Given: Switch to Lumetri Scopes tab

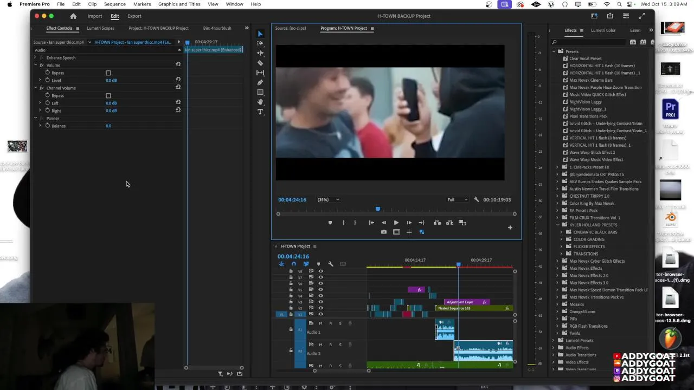Looking at the screenshot, I should (100, 28).
